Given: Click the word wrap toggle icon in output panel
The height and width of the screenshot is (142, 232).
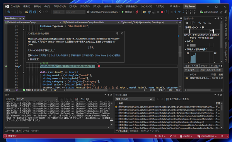Looking at the screenshot, I should coord(82,99).
